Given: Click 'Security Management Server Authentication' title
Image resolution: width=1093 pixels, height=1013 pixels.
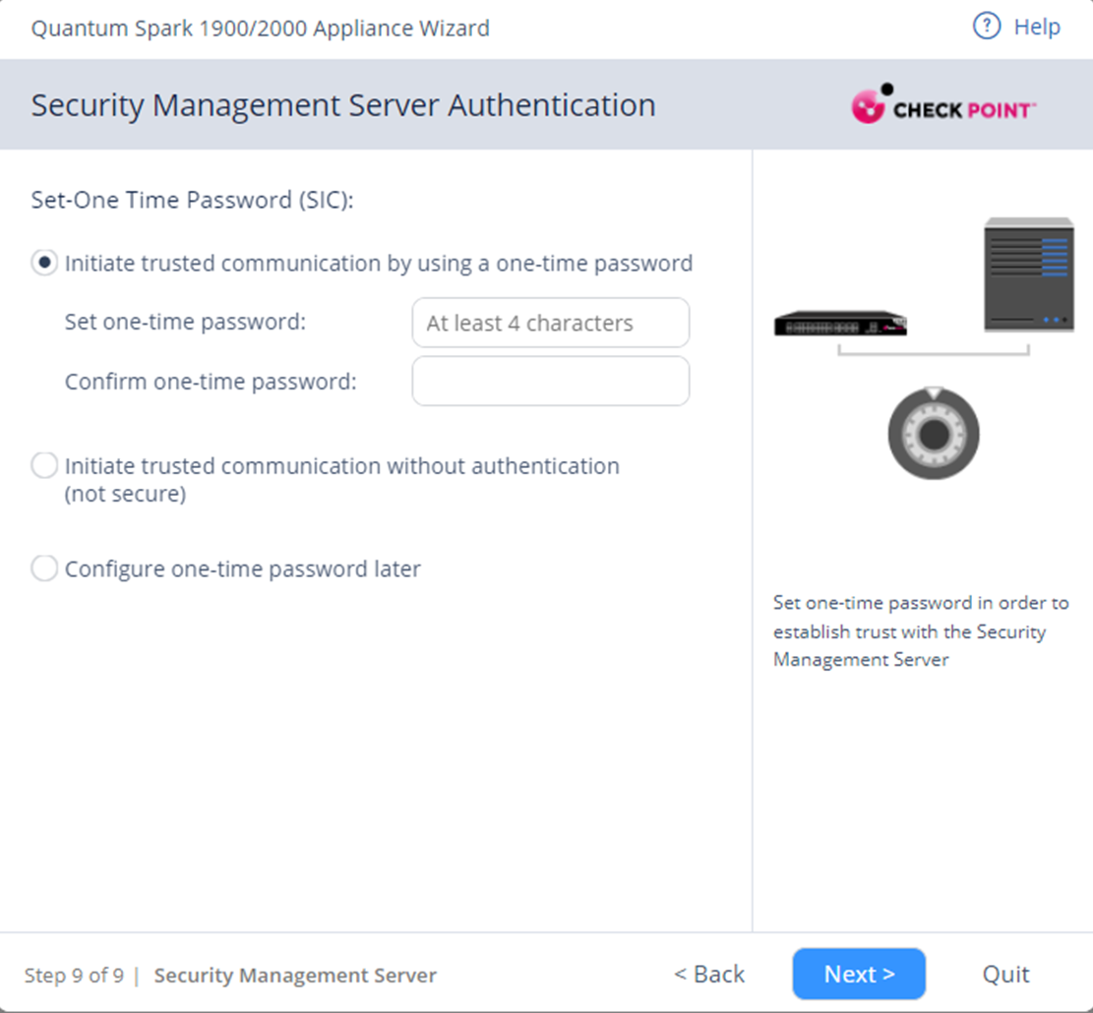Looking at the screenshot, I should pos(343,105).
